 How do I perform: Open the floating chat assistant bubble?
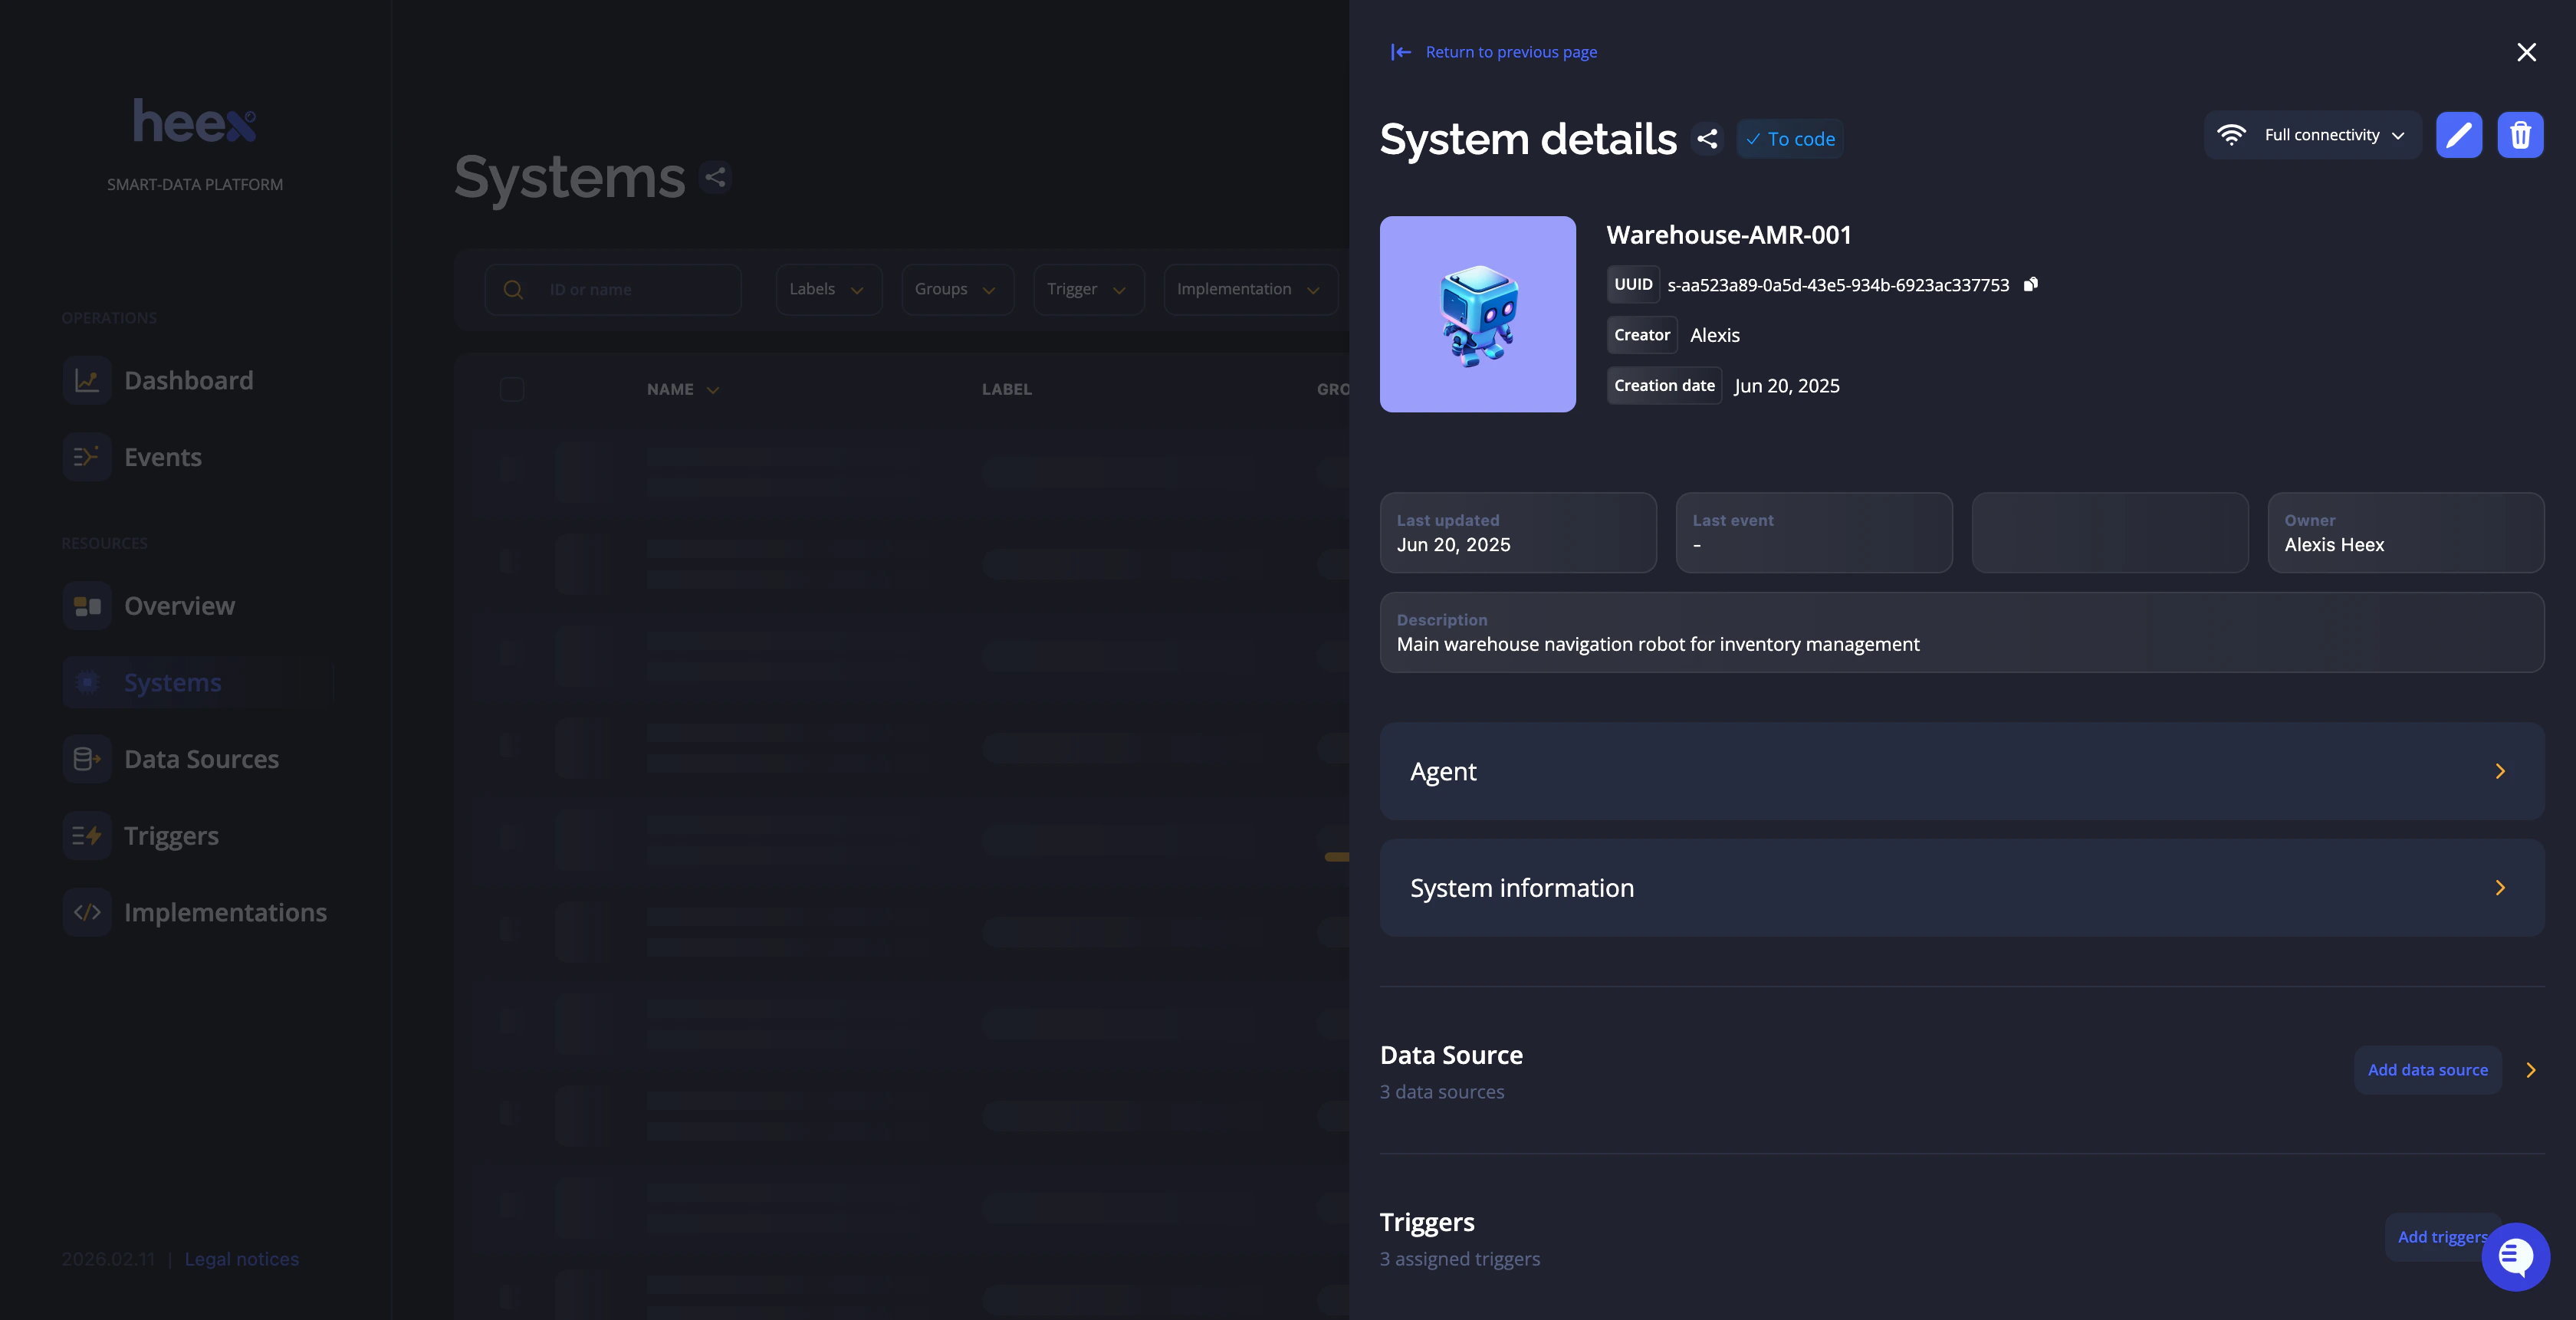(x=2517, y=1257)
